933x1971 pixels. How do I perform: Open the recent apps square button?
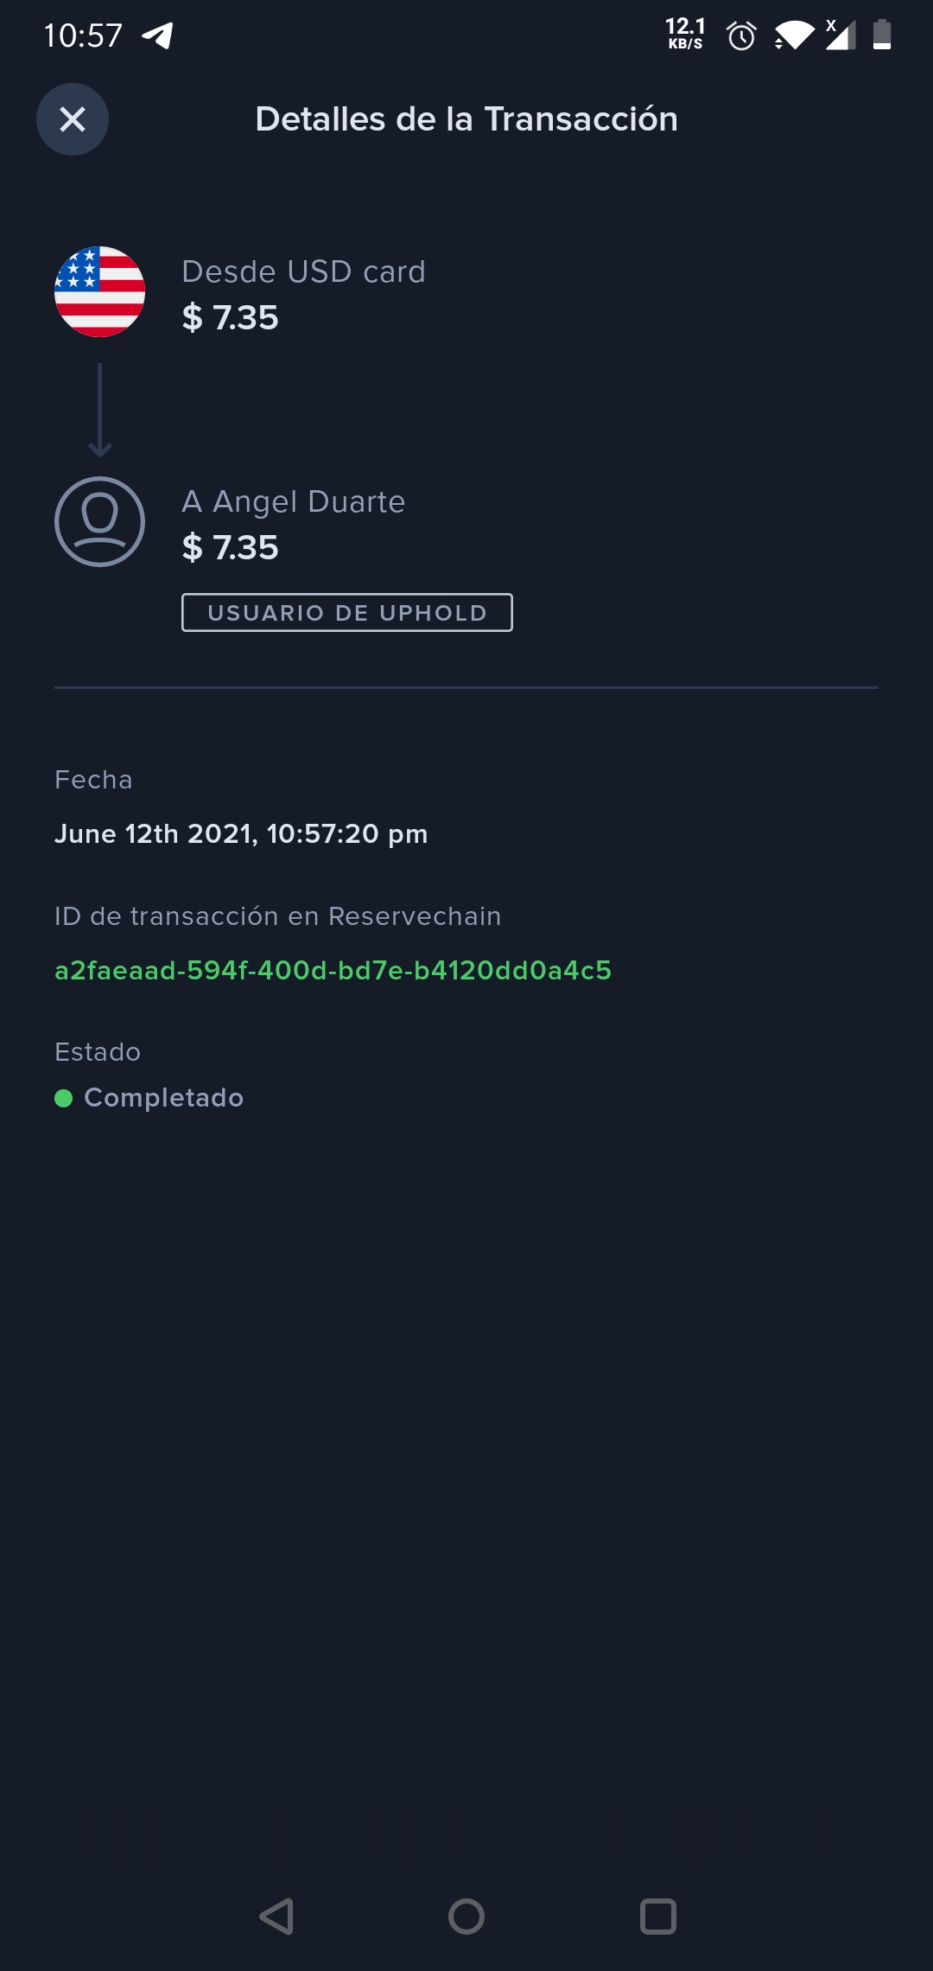click(x=658, y=1917)
